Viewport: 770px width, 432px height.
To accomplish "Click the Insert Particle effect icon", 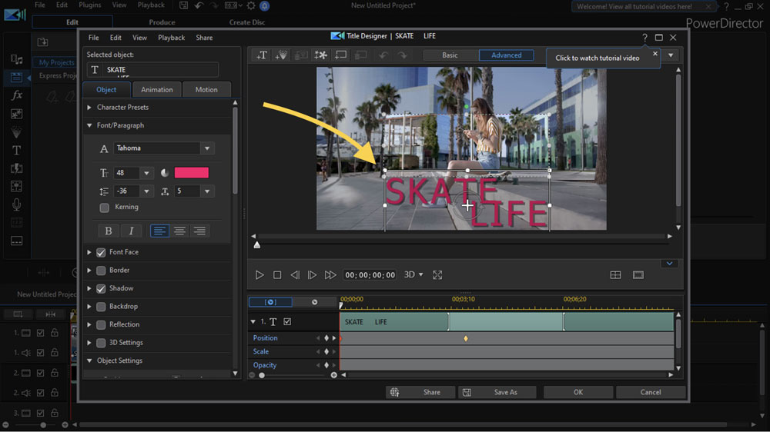I will pos(282,55).
